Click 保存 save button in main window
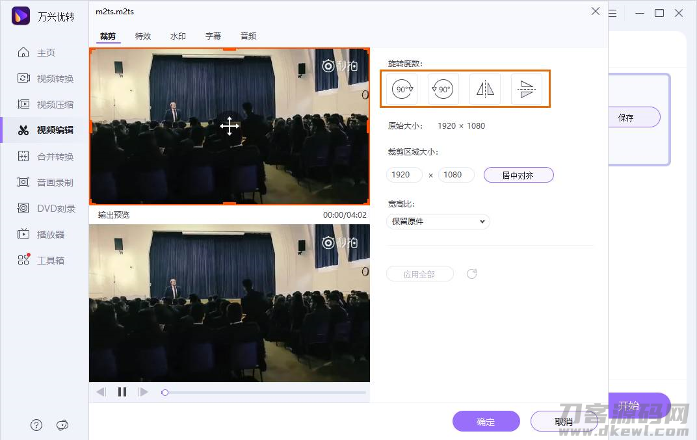The height and width of the screenshot is (440, 697). 633,118
